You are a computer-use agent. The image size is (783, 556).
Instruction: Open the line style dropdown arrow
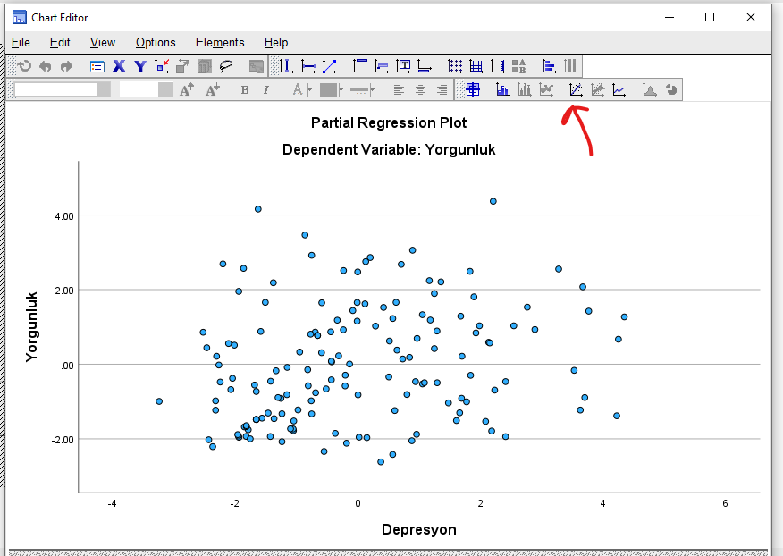click(370, 89)
